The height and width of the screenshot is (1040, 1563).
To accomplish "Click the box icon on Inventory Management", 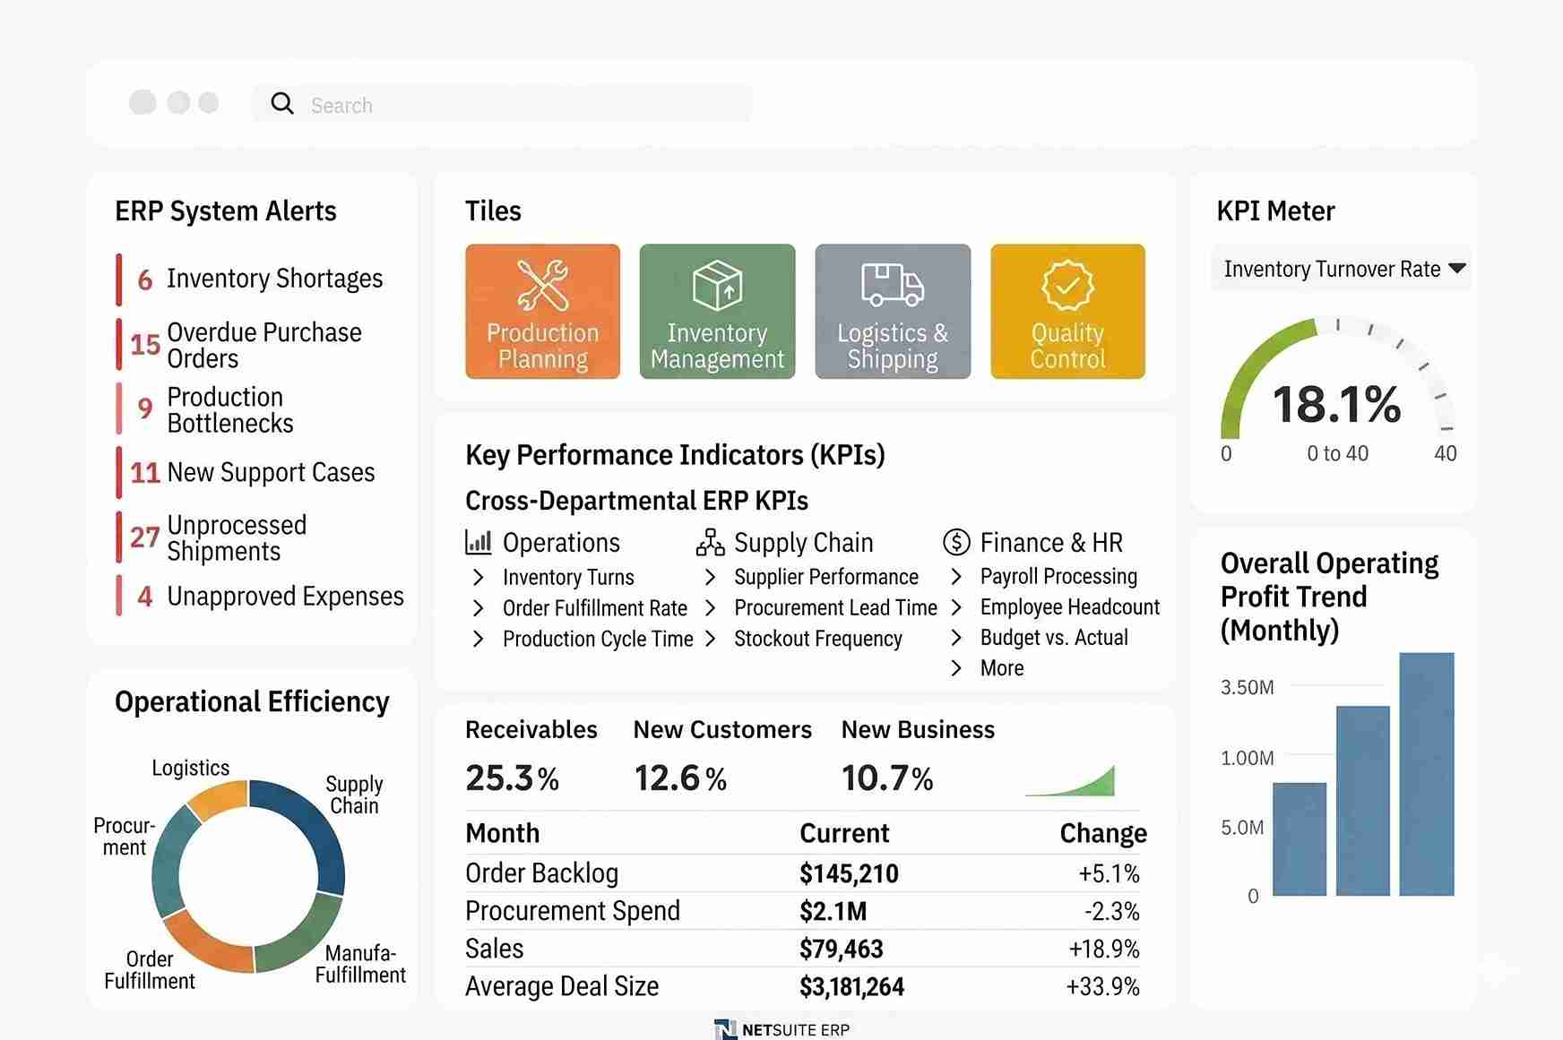I will [717, 285].
